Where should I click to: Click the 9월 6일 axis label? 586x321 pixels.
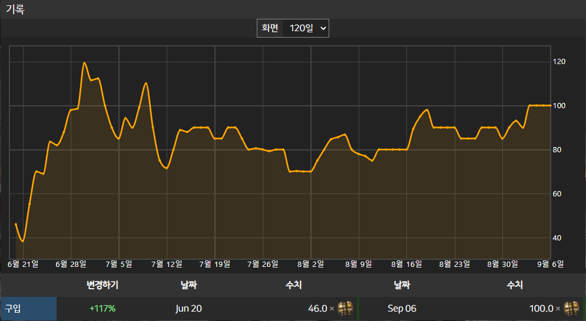(550, 264)
